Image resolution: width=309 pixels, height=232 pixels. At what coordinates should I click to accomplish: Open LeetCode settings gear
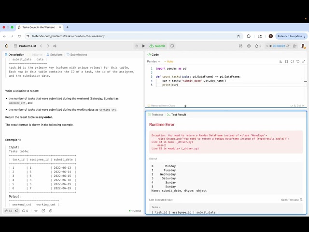(x=249, y=46)
